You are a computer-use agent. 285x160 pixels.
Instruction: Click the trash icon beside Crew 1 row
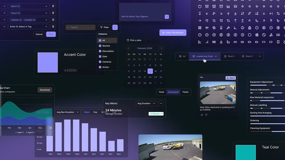(x=53, y=13)
